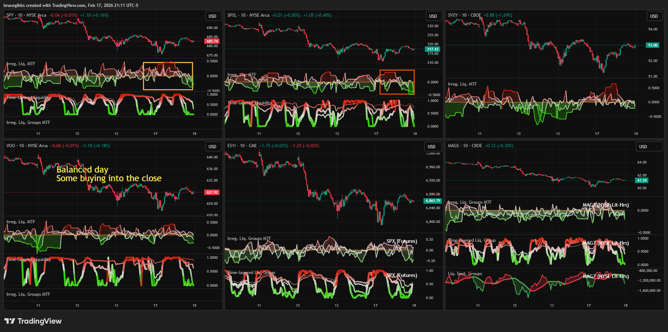Click 'Liq. Sent. Groups' indicator label in MAGS chart
The image size is (668, 332).
[x=465, y=274]
